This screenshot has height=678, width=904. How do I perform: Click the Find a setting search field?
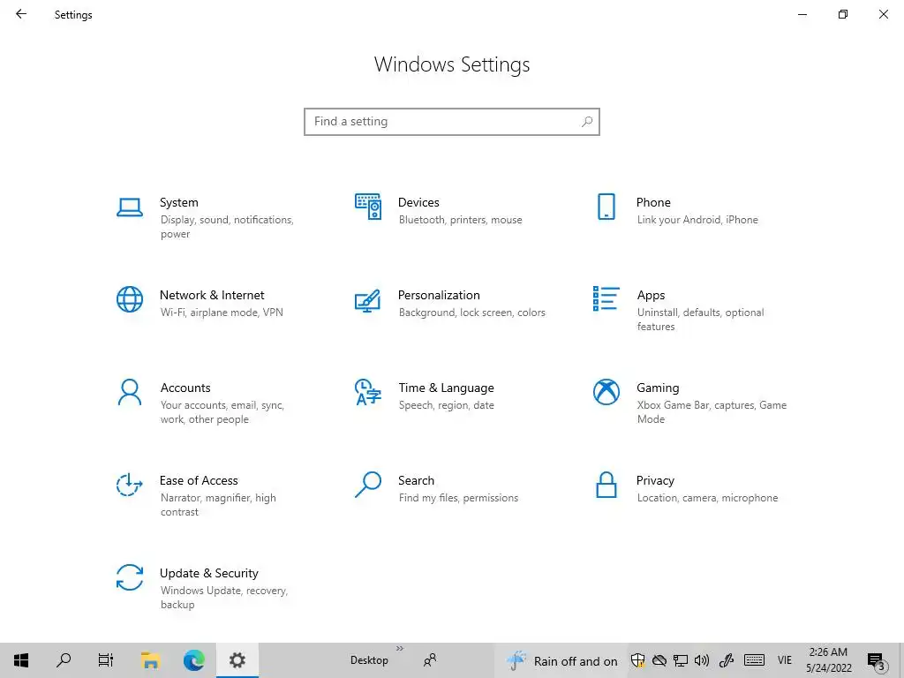[x=452, y=122]
